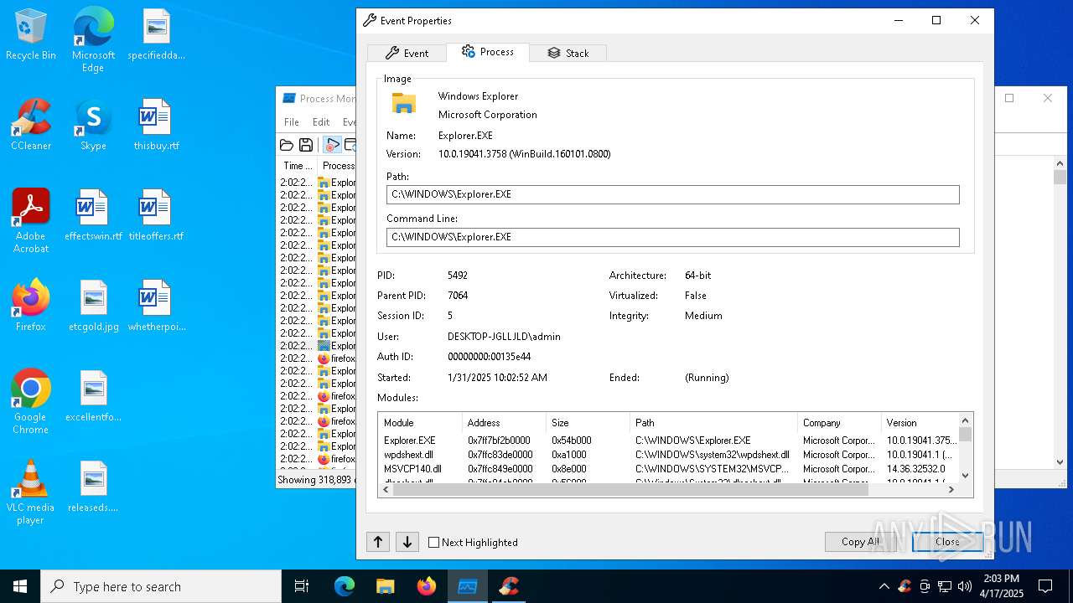Go to previous event with up arrow
The width and height of the screenshot is (1073, 603).
[378, 542]
